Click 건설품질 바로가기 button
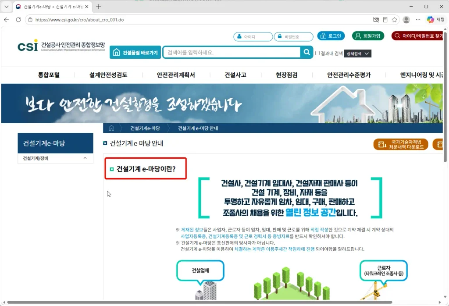The image size is (449, 306). click(x=135, y=52)
